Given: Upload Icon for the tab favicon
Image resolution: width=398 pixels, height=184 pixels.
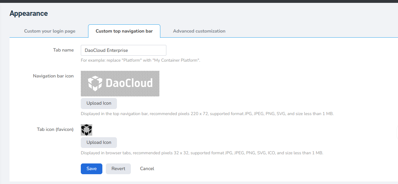Looking at the screenshot, I should click(99, 143).
